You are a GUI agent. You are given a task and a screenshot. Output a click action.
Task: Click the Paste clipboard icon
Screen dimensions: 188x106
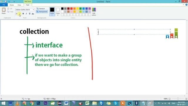[x=4, y=10]
